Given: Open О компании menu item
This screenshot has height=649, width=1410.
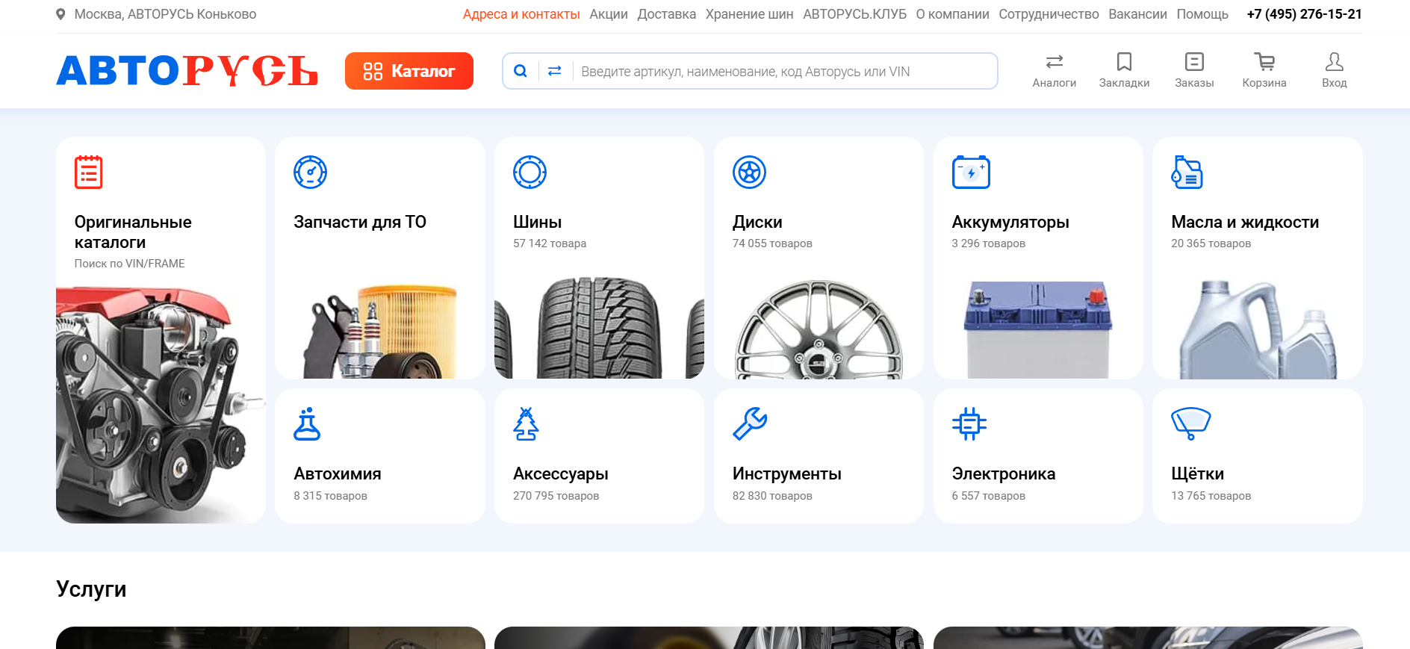Looking at the screenshot, I should click(952, 14).
